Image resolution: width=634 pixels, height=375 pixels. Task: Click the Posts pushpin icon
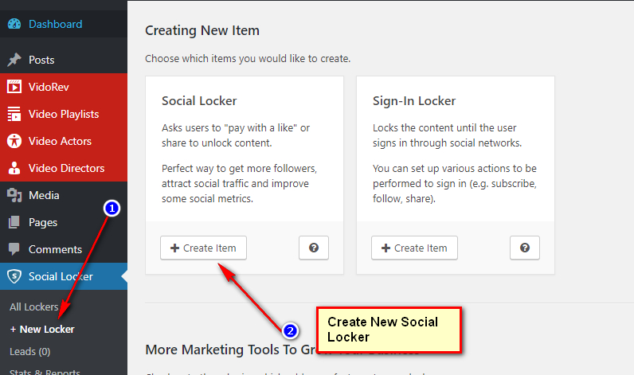(x=14, y=60)
